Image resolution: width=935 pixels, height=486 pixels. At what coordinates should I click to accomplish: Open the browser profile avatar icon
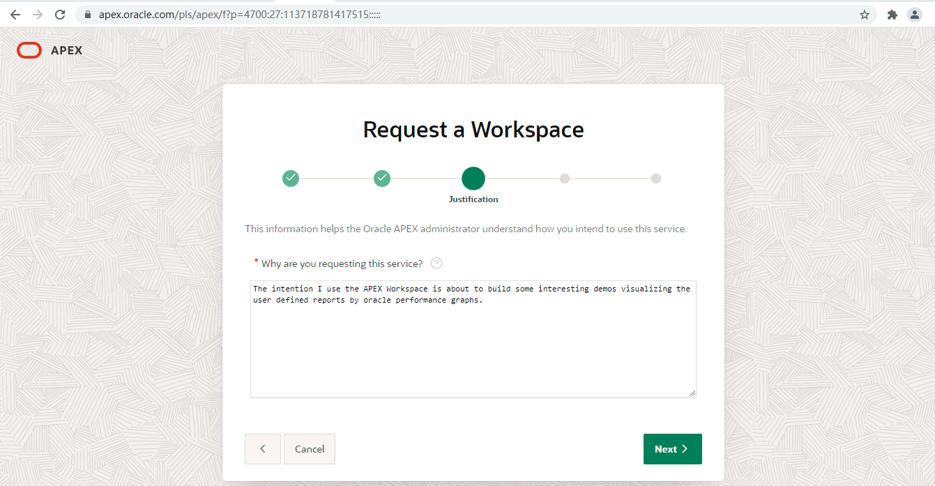[914, 14]
